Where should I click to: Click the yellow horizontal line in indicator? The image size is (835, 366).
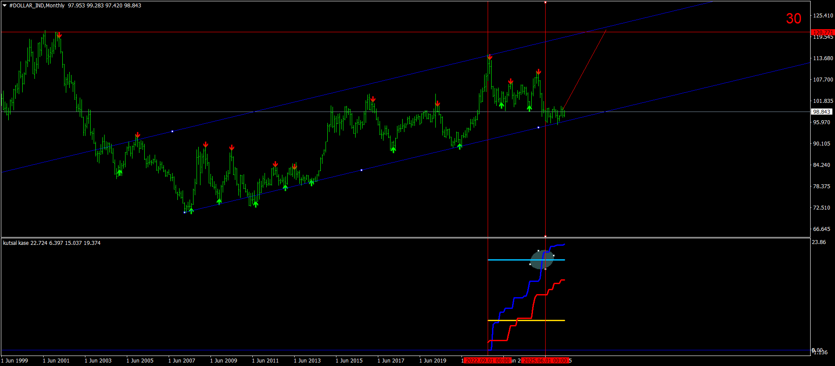(526, 320)
